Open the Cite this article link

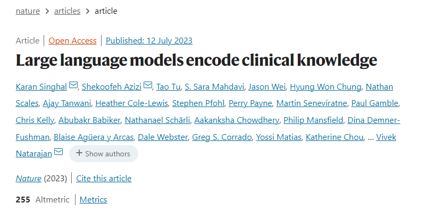click(x=104, y=178)
